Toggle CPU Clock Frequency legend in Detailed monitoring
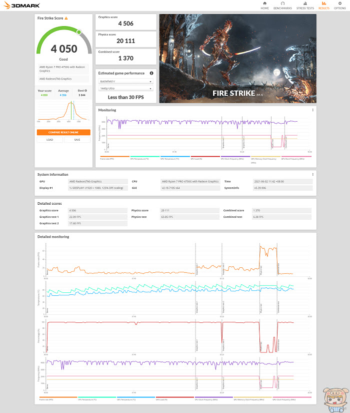 coord(214,398)
